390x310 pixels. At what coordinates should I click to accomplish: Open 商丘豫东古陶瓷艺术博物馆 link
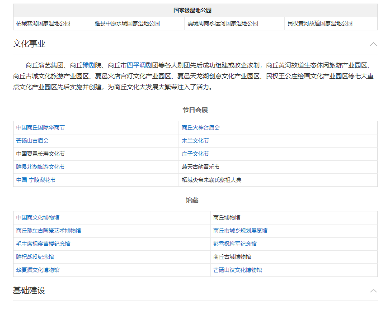point(49,231)
